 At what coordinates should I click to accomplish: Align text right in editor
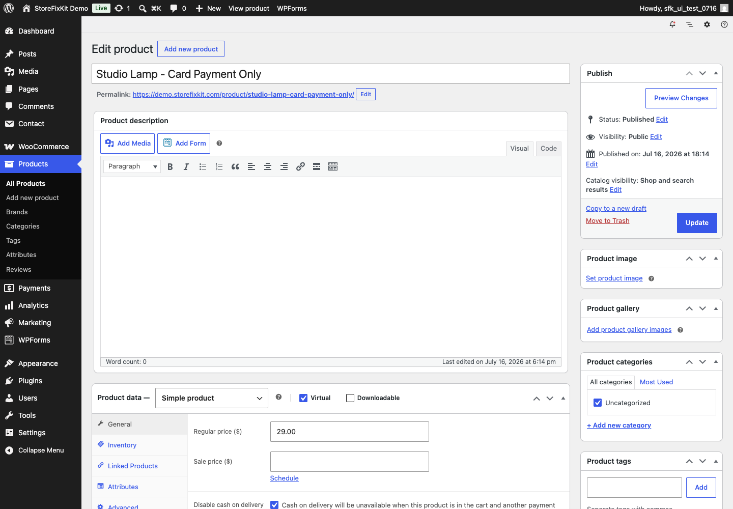pos(284,166)
